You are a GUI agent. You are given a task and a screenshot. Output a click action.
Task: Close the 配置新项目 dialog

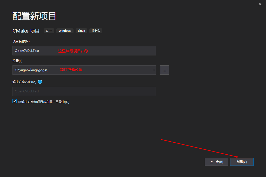[x=260, y=4]
